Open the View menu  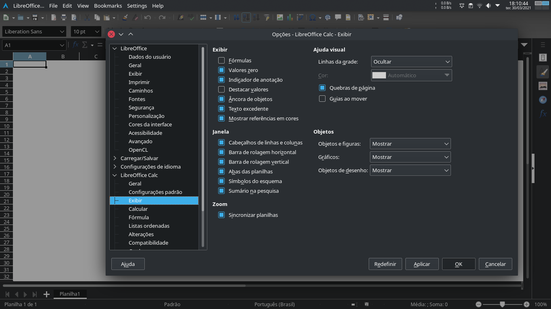pos(83,6)
